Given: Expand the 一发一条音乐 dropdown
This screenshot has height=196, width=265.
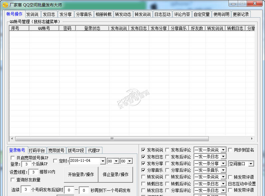Looking at the screenshot, I should (223, 170).
